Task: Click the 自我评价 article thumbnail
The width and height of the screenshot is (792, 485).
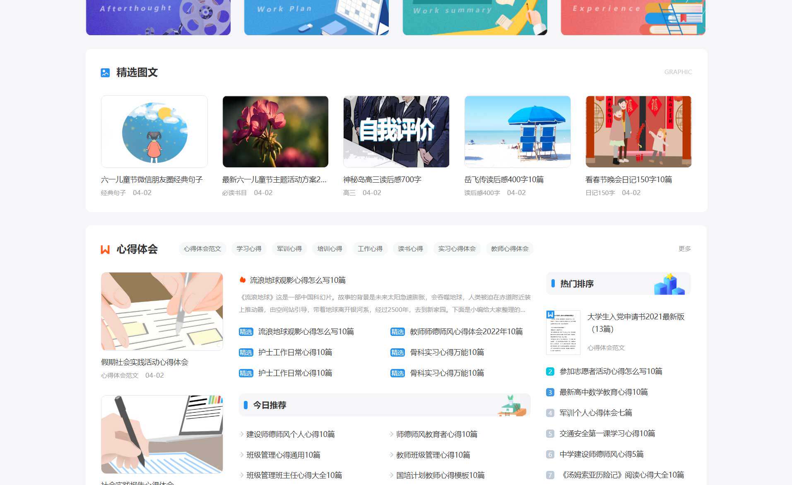Action: (396, 131)
